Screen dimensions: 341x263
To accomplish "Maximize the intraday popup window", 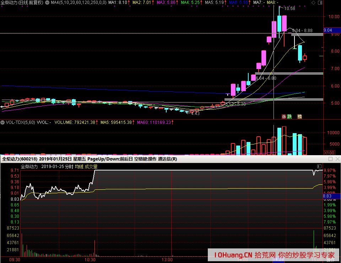I will click(x=330, y=159).
